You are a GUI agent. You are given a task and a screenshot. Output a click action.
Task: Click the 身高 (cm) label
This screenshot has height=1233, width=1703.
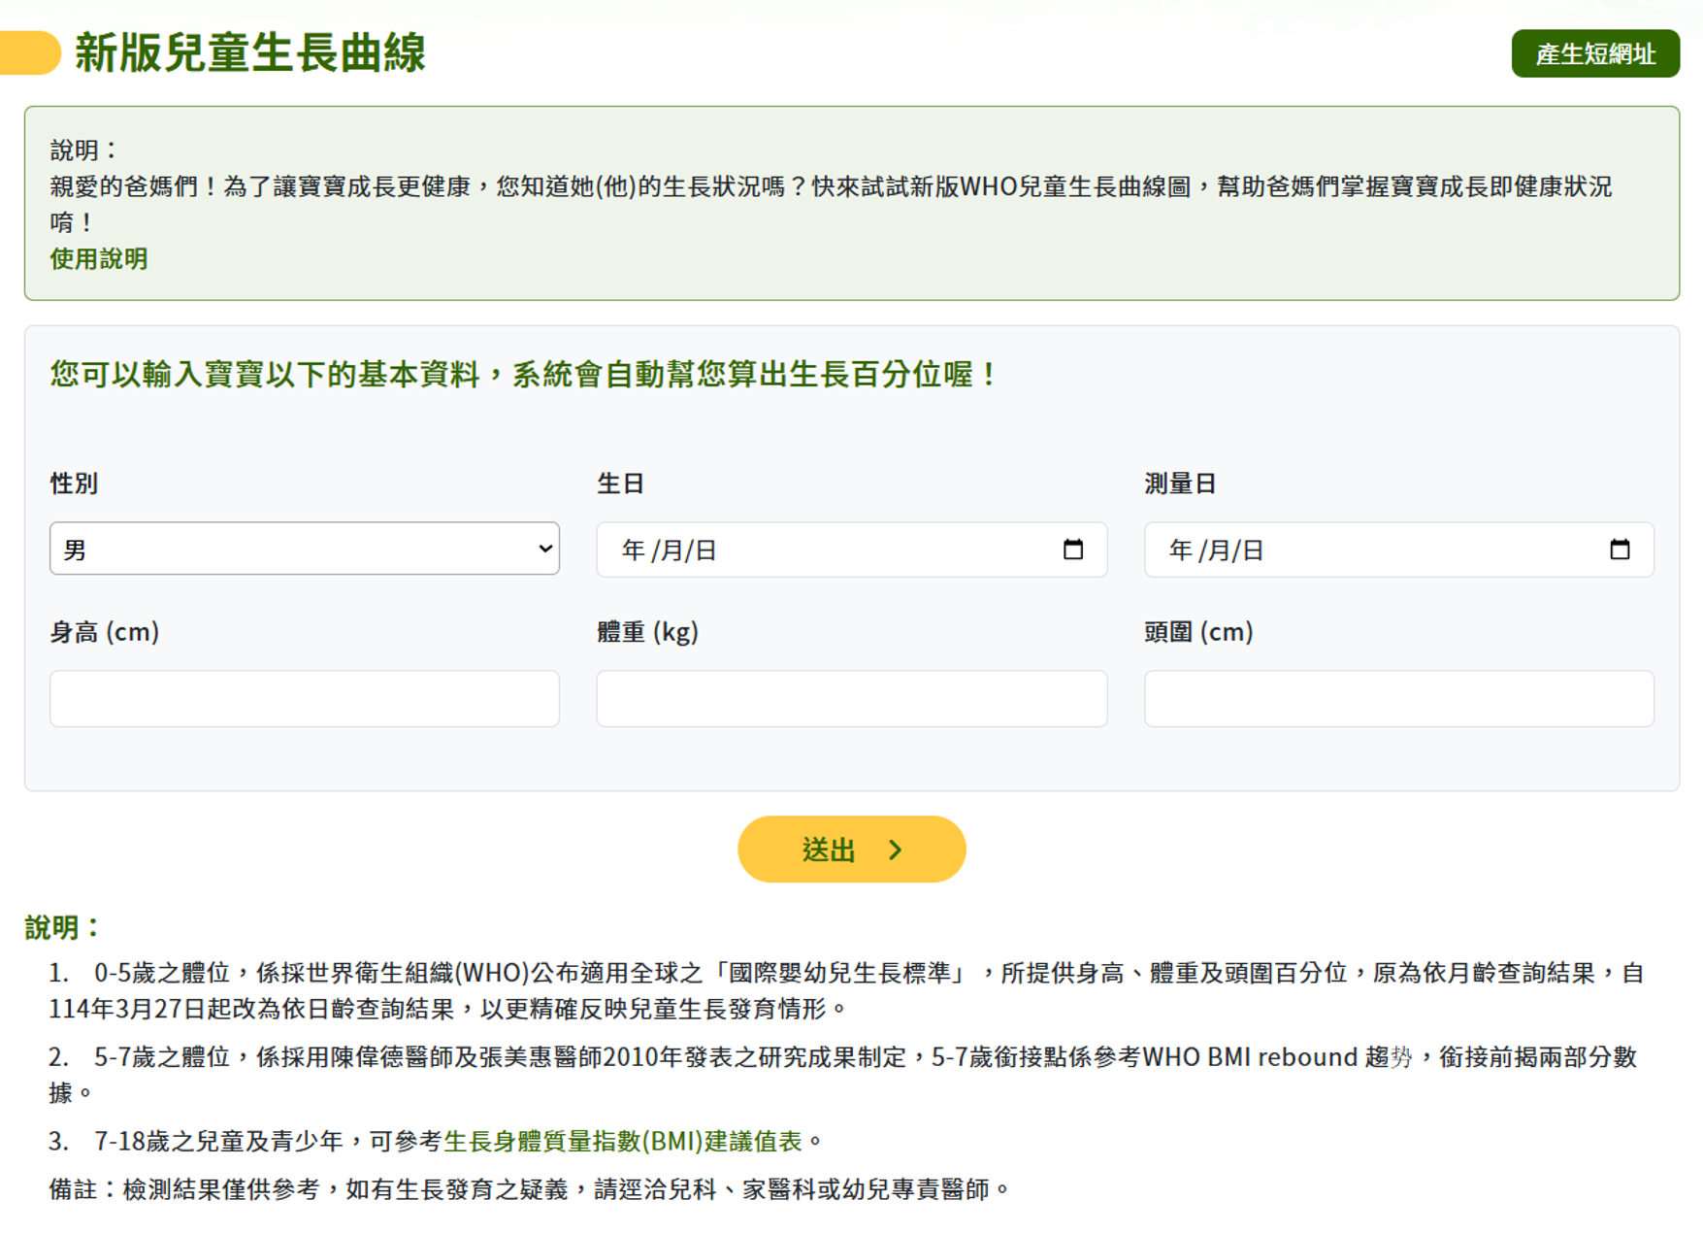click(x=105, y=632)
